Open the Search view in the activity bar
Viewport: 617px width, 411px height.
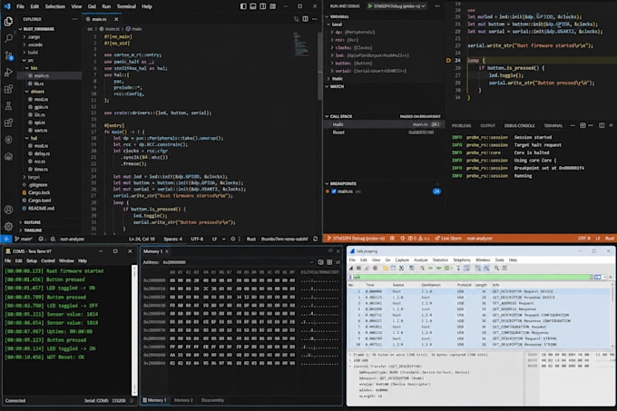8,38
